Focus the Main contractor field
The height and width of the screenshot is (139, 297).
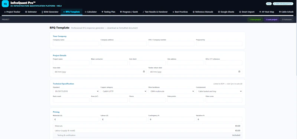click(x=109, y=63)
